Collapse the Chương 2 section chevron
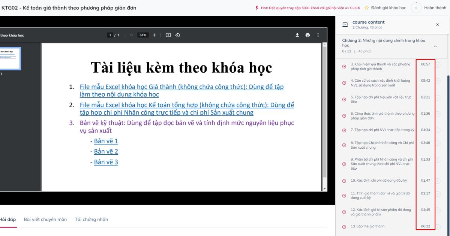 click(x=435, y=46)
